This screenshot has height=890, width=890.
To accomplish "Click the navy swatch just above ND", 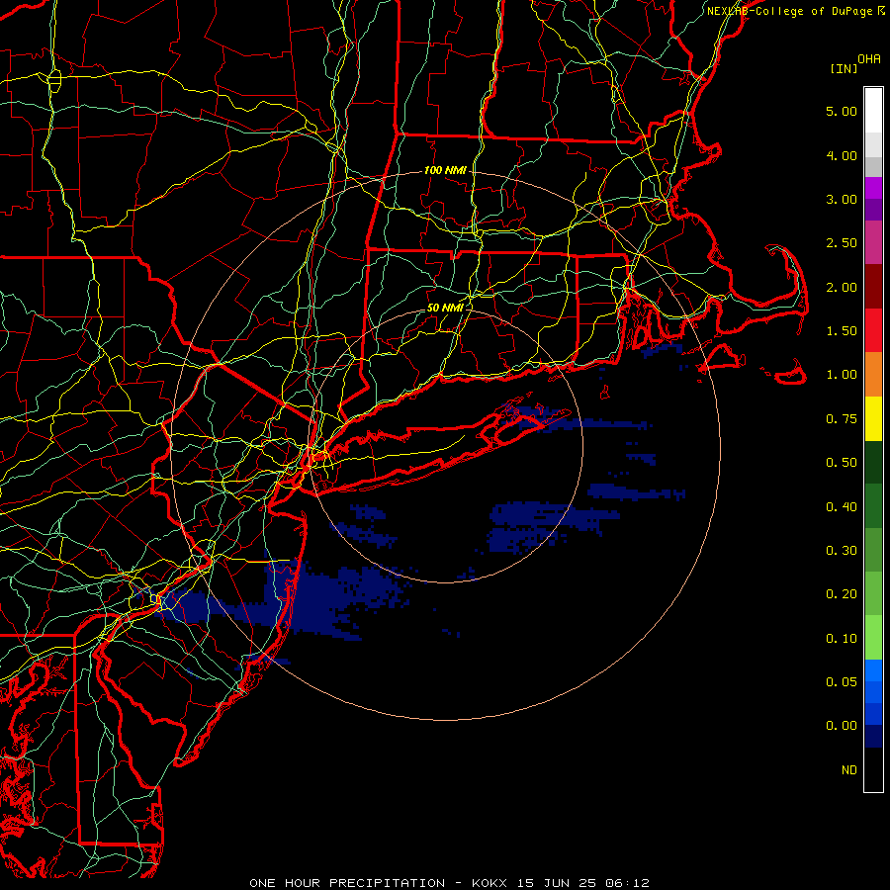I will click(873, 736).
